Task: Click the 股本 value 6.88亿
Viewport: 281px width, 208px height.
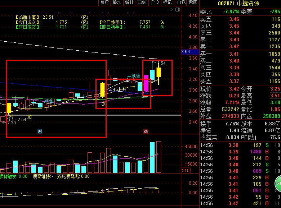Action: 272,124
